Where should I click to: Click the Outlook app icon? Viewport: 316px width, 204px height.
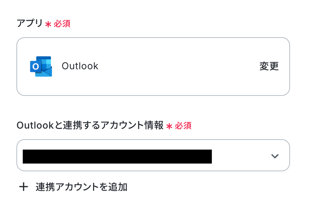pos(41,66)
